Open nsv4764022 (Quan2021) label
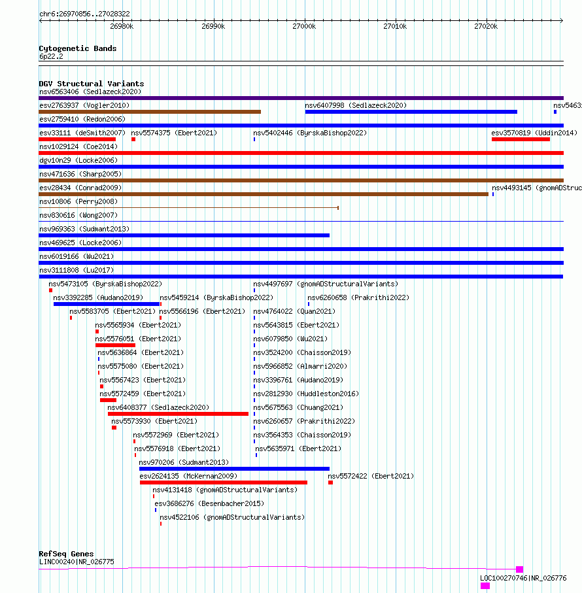582x593 pixels. point(294,311)
